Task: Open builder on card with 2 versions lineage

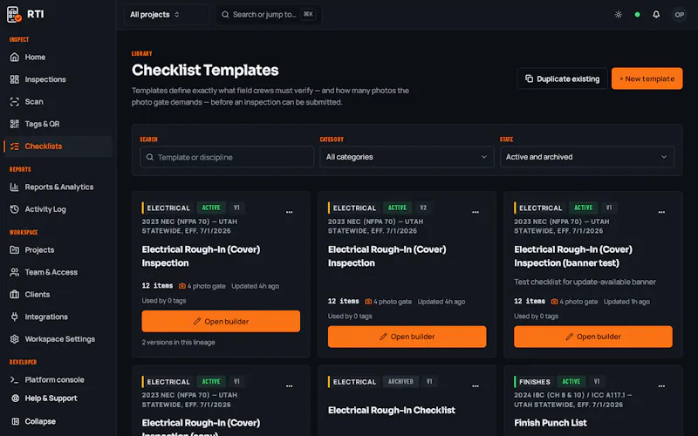Action: [221, 321]
